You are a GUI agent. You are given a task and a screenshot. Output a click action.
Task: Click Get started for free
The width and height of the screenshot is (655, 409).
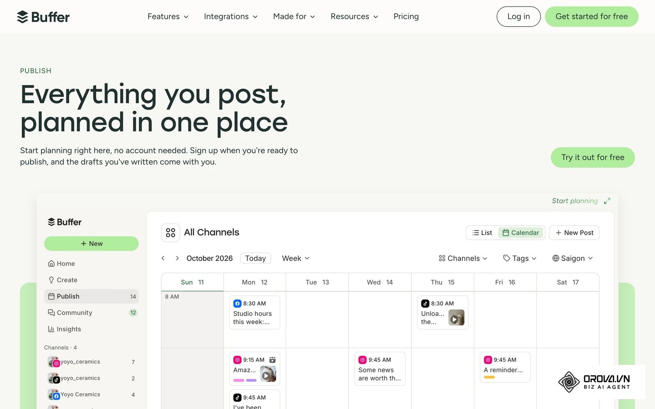click(x=592, y=16)
